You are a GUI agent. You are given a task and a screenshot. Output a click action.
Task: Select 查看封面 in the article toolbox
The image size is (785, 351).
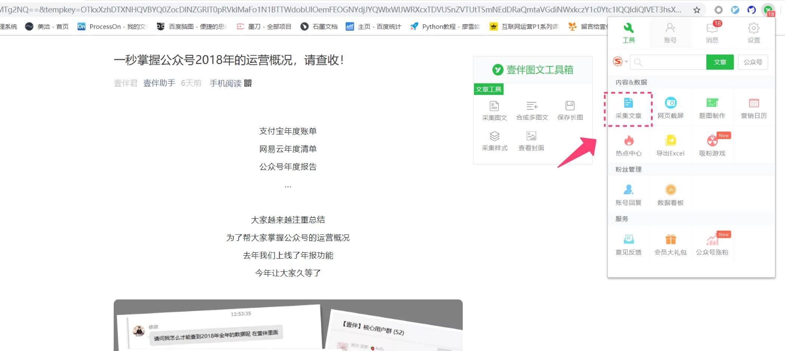pyautogui.click(x=531, y=141)
